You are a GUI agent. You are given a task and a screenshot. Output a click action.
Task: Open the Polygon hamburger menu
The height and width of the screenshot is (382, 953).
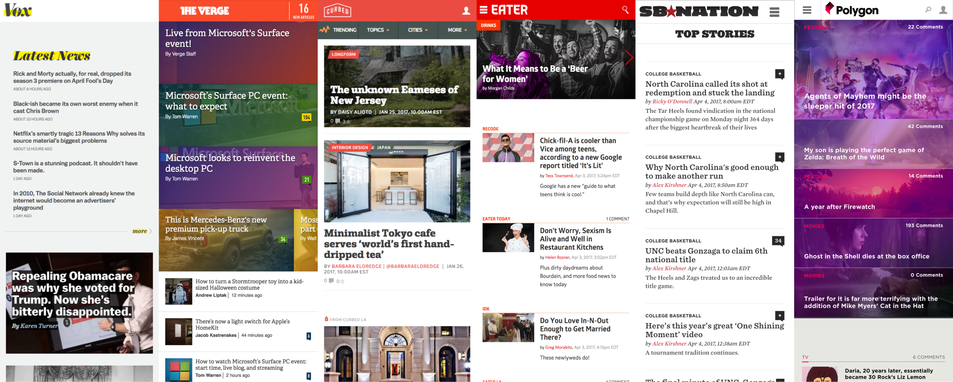tap(807, 10)
